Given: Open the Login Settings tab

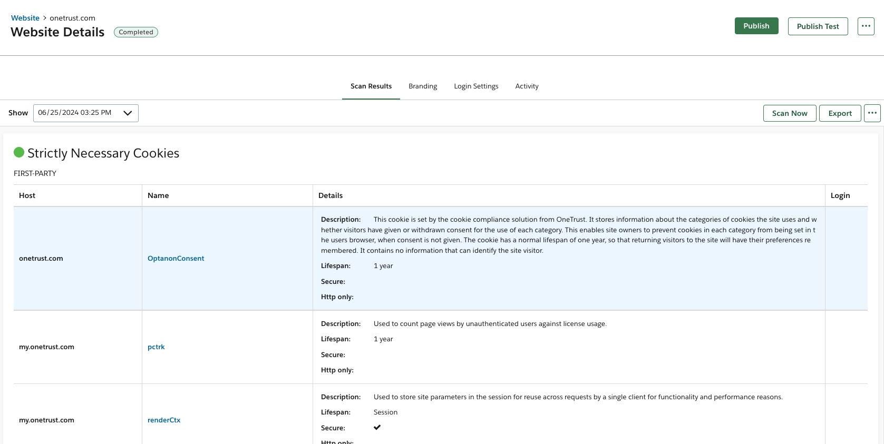Looking at the screenshot, I should [x=476, y=86].
